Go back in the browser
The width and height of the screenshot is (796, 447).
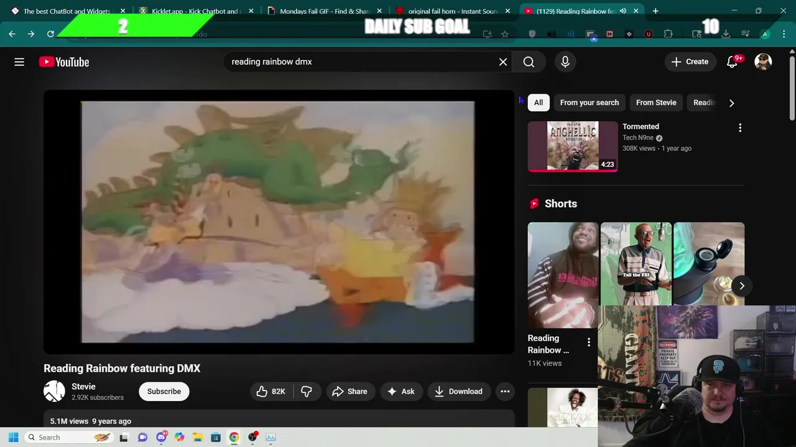(12, 34)
